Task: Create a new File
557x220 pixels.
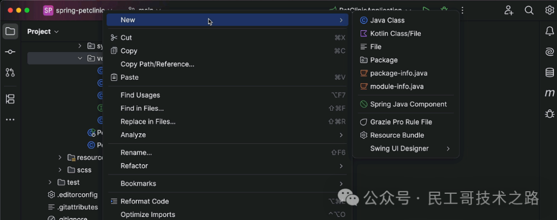Action: (406, 47)
